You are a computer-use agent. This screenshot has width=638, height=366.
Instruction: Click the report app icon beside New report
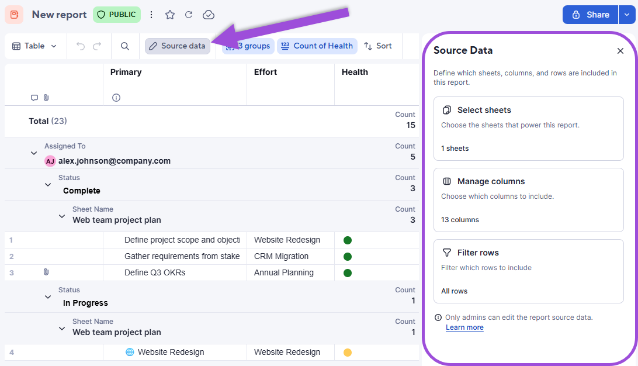[14, 15]
